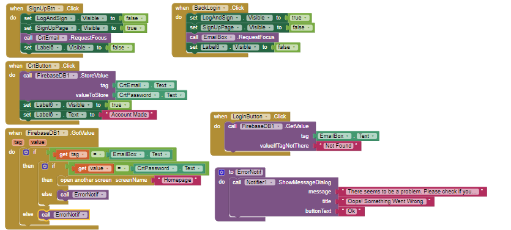Click the gear mutator icon on ErrorNotif procedure
This screenshot has height=230, width=511.
(222, 172)
